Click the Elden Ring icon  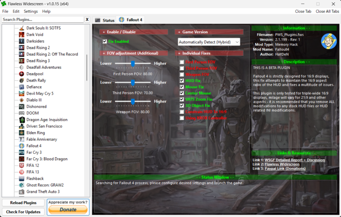(x=22, y=133)
